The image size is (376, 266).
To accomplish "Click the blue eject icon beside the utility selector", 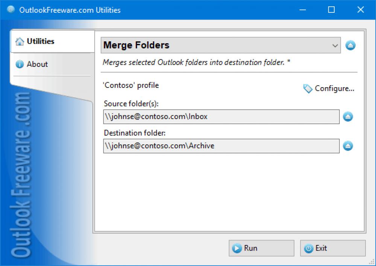I will pyautogui.click(x=350, y=45).
